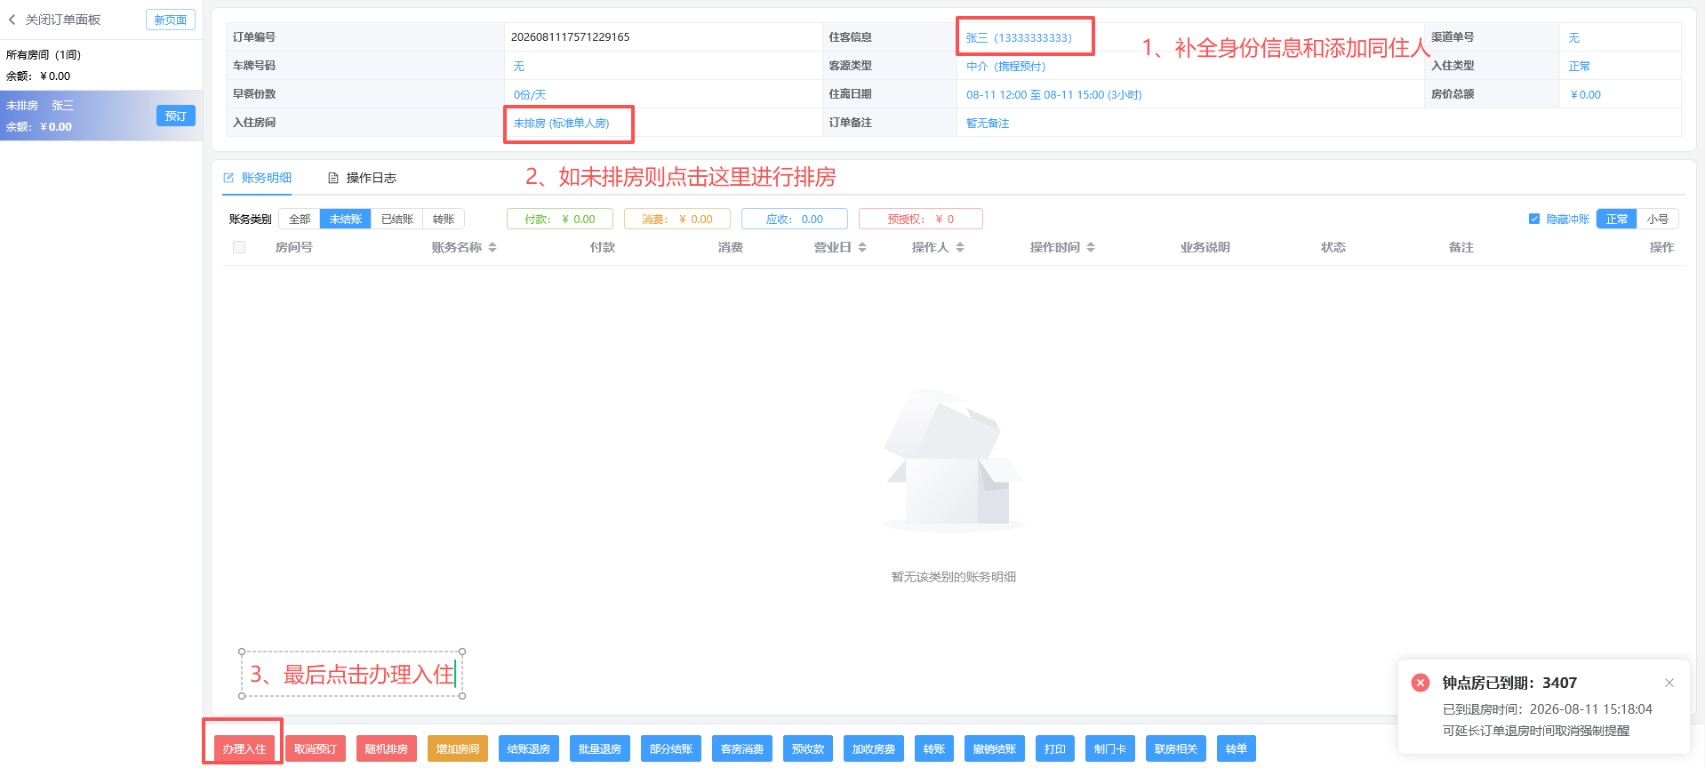Switch table size to 小号
The width and height of the screenshot is (1705, 768).
click(x=1658, y=219)
